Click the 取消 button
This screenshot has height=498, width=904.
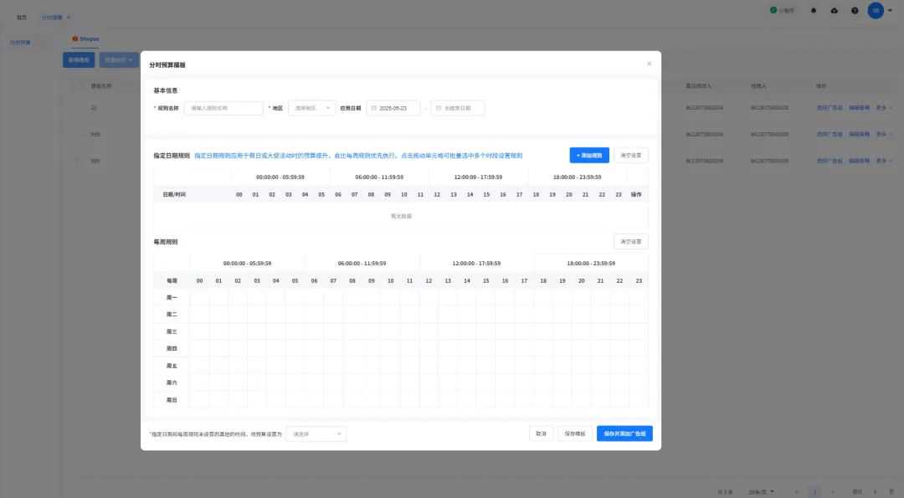[x=541, y=434]
